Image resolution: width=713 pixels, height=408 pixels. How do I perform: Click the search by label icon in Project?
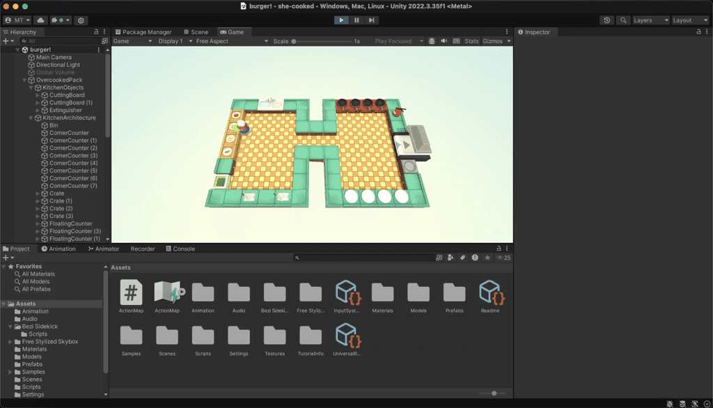click(462, 257)
